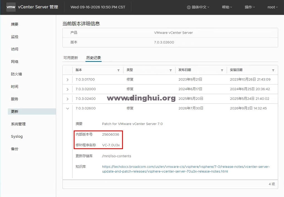Open the 帮助 help menu
Image resolution: width=284 pixels, height=197 pixels.
pyautogui.click(x=227, y=7)
